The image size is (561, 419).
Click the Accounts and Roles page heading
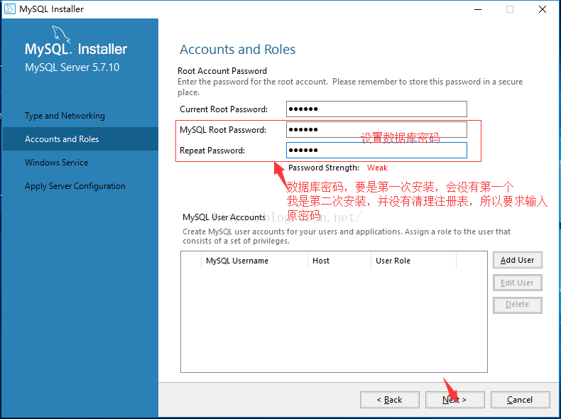pos(238,50)
